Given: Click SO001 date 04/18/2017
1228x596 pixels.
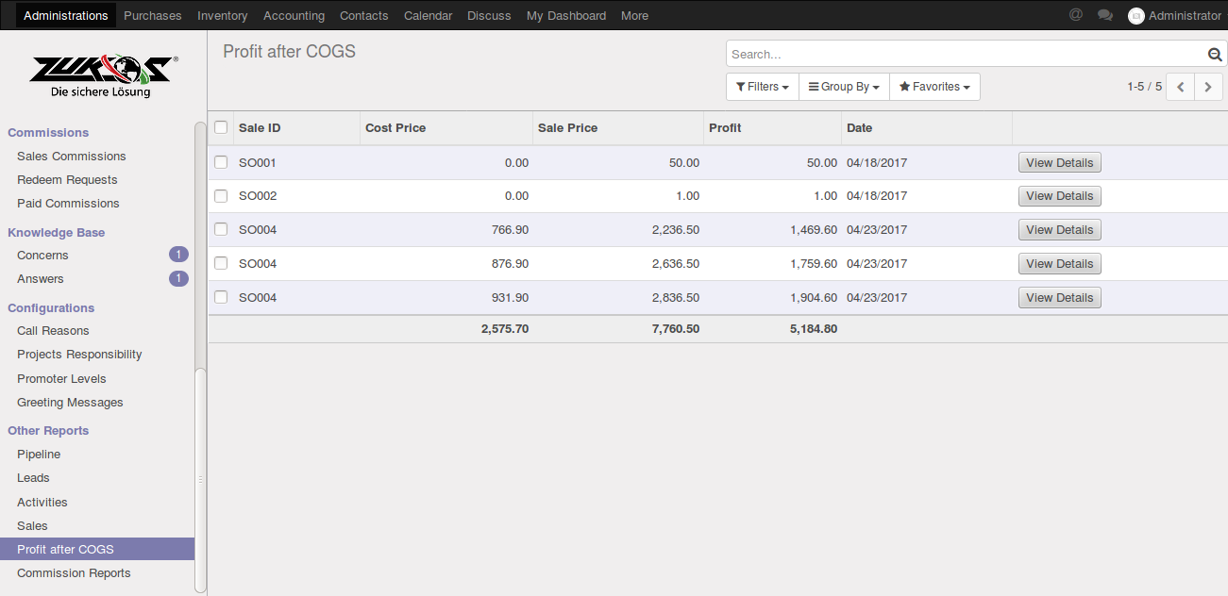Looking at the screenshot, I should 877,162.
